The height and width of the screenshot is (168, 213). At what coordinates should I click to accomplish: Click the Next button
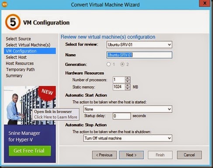point(131,155)
